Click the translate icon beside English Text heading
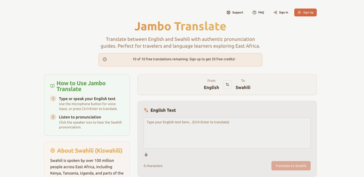This screenshot has height=177, width=364. click(x=146, y=110)
